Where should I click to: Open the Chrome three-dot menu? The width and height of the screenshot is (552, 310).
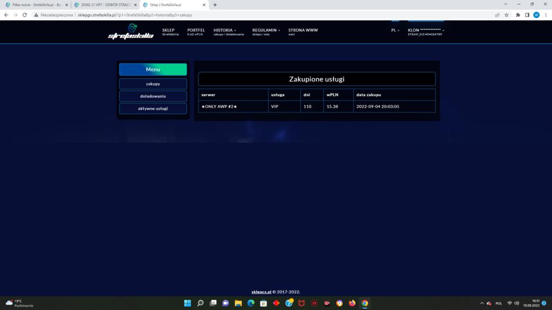point(546,15)
